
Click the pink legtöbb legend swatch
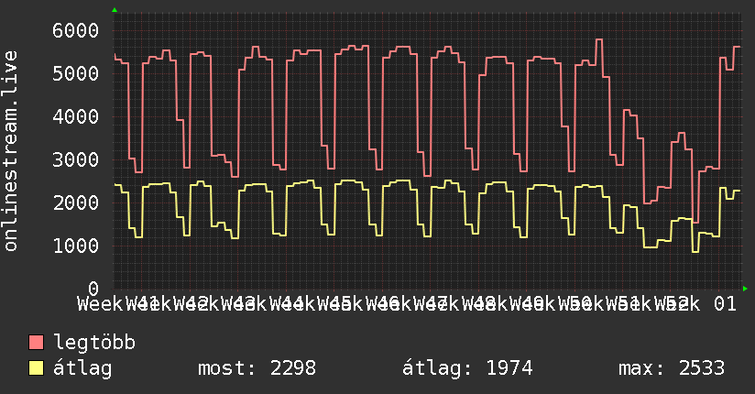(36, 343)
